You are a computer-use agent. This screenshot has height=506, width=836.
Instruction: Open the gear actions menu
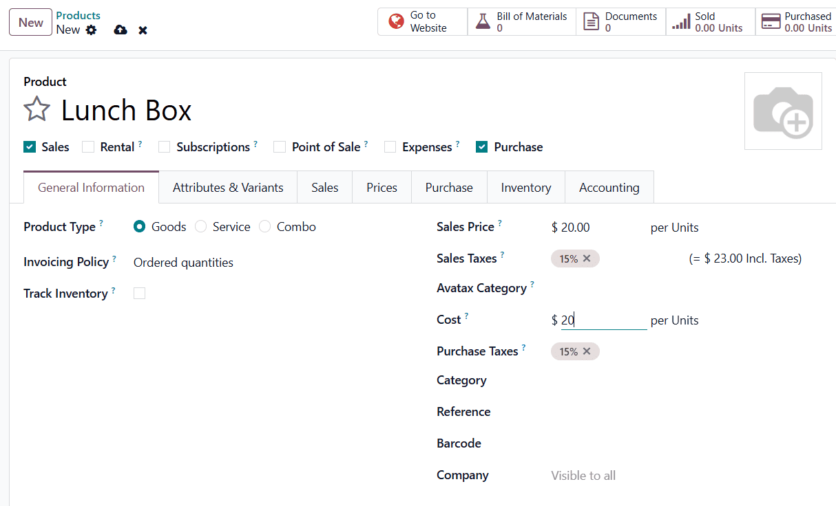(x=91, y=30)
